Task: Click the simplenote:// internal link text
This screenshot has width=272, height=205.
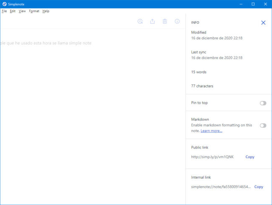Action: click(221, 187)
